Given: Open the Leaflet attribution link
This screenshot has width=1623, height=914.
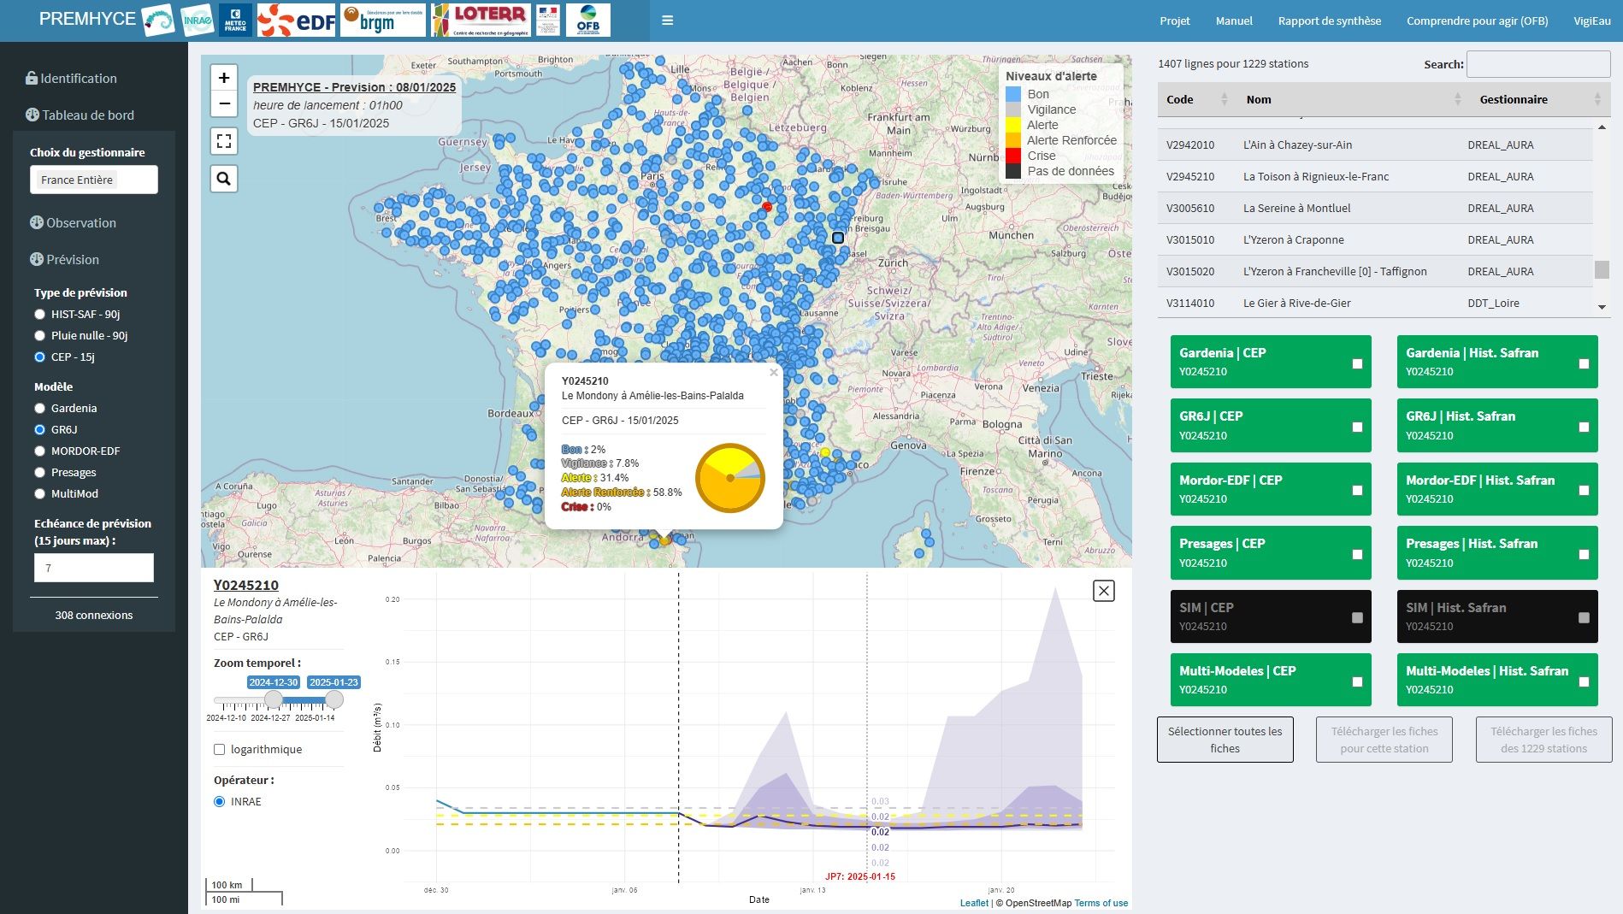Looking at the screenshot, I should [x=974, y=903].
